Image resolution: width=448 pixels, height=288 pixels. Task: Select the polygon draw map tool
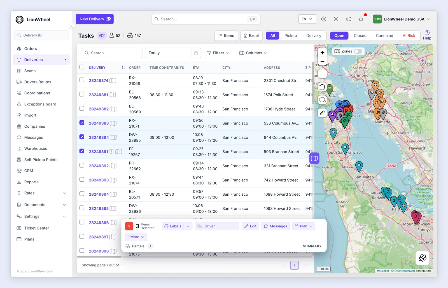pyautogui.click(x=322, y=87)
